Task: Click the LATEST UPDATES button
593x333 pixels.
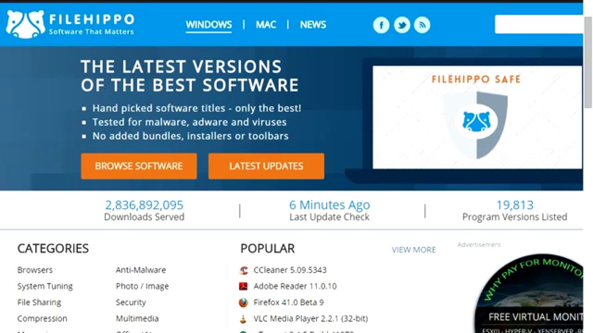Action: (x=266, y=166)
